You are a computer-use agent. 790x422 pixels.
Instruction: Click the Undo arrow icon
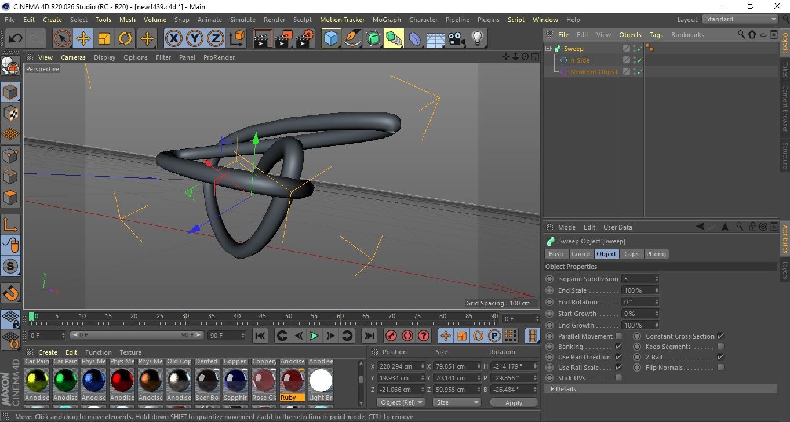point(16,39)
